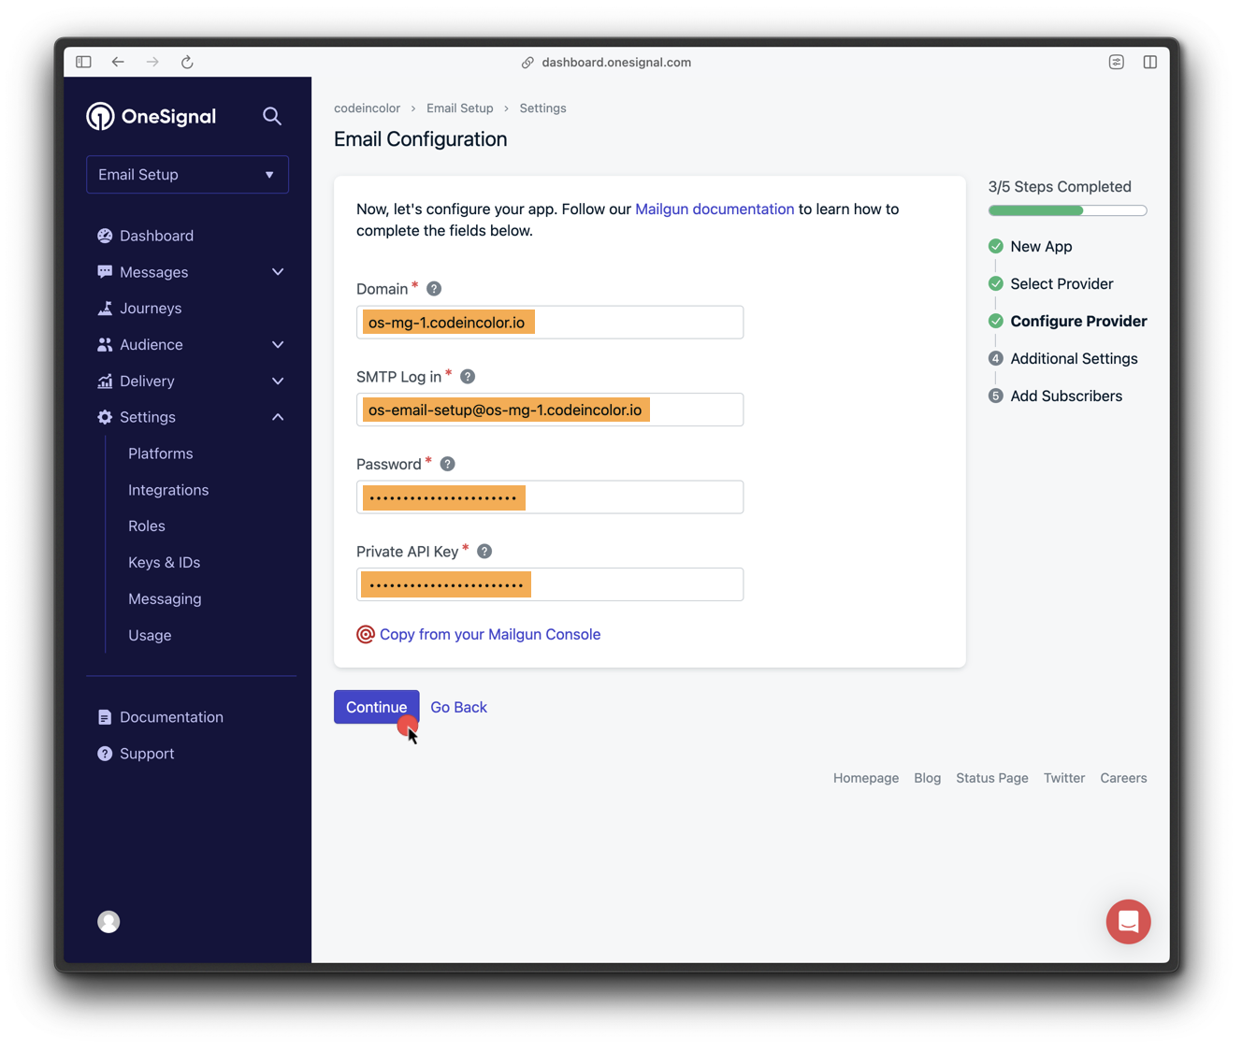Open Messaging under Settings

[x=165, y=599]
